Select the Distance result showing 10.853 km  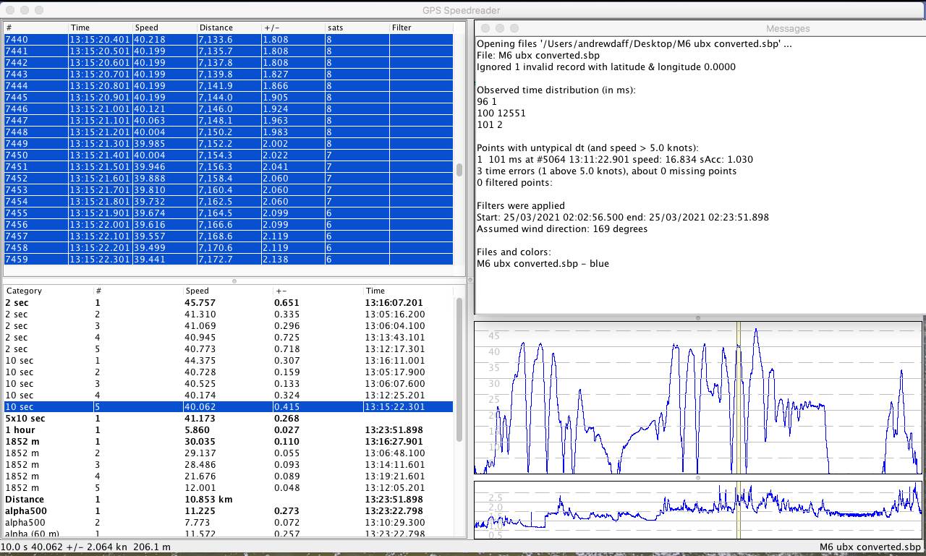pyautogui.click(x=217, y=500)
